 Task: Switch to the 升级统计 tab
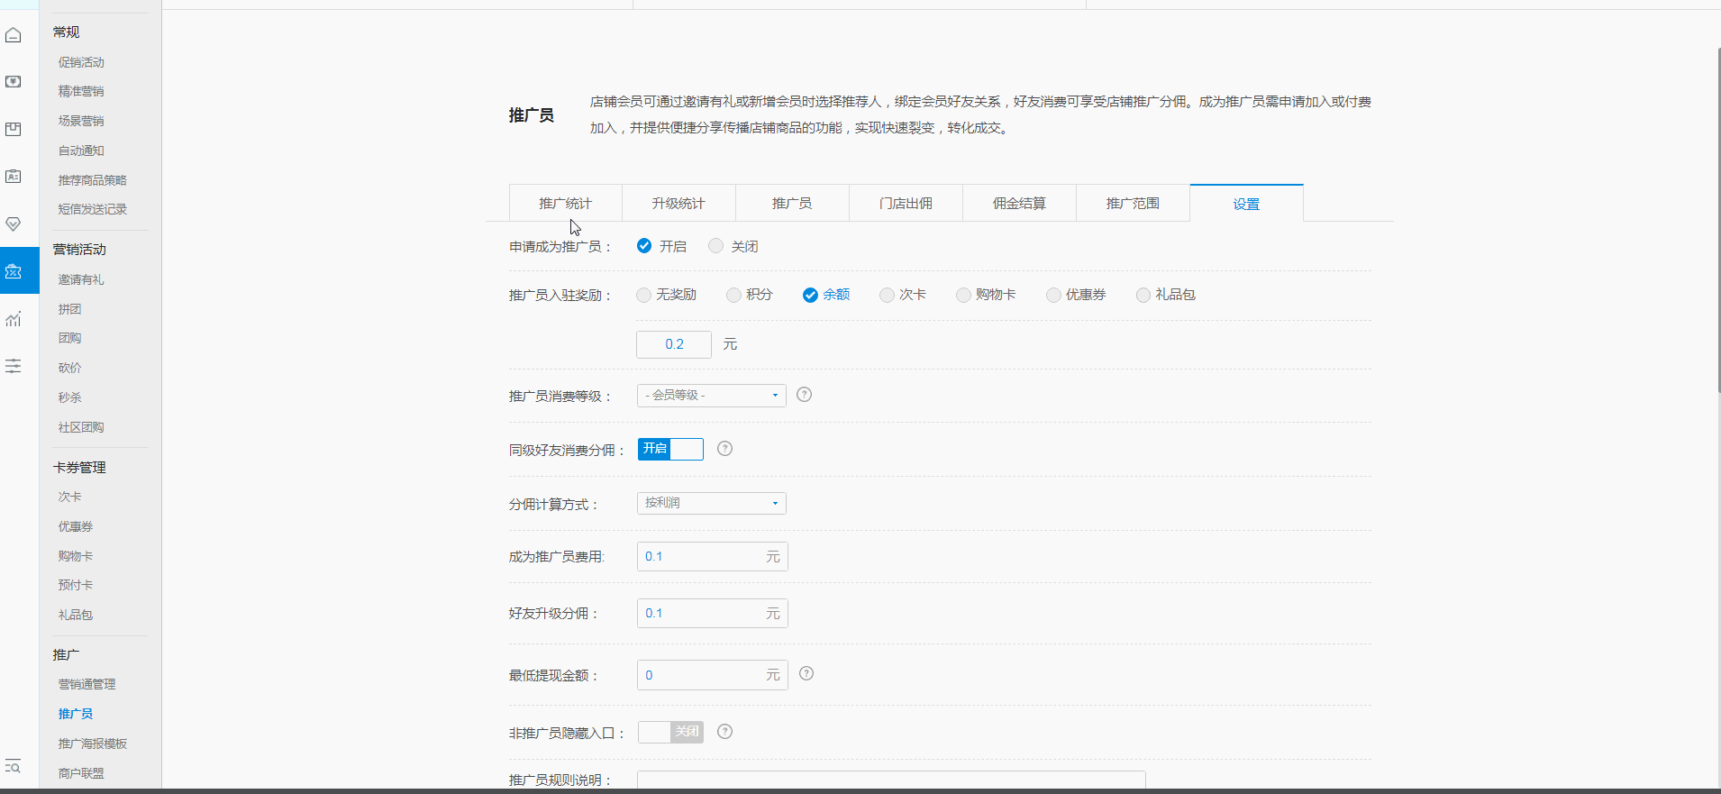coord(678,203)
